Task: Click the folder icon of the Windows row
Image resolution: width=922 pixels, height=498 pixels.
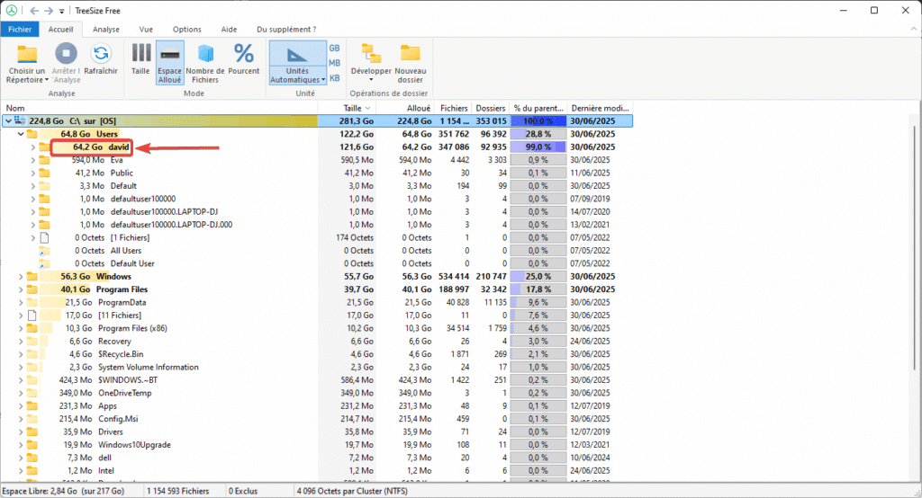Action: pyautogui.click(x=32, y=277)
